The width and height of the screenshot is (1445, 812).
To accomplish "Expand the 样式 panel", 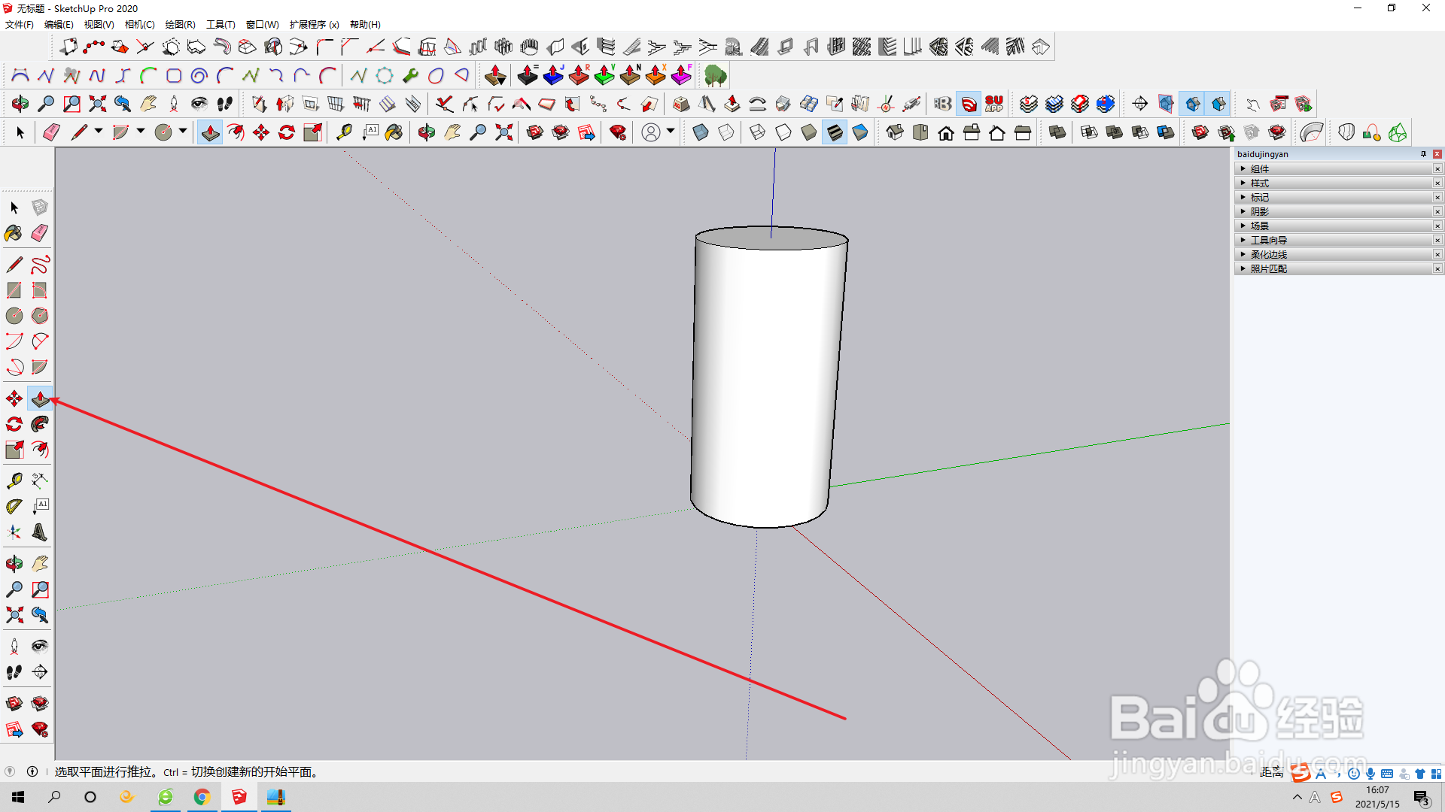I will tap(1243, 183).
